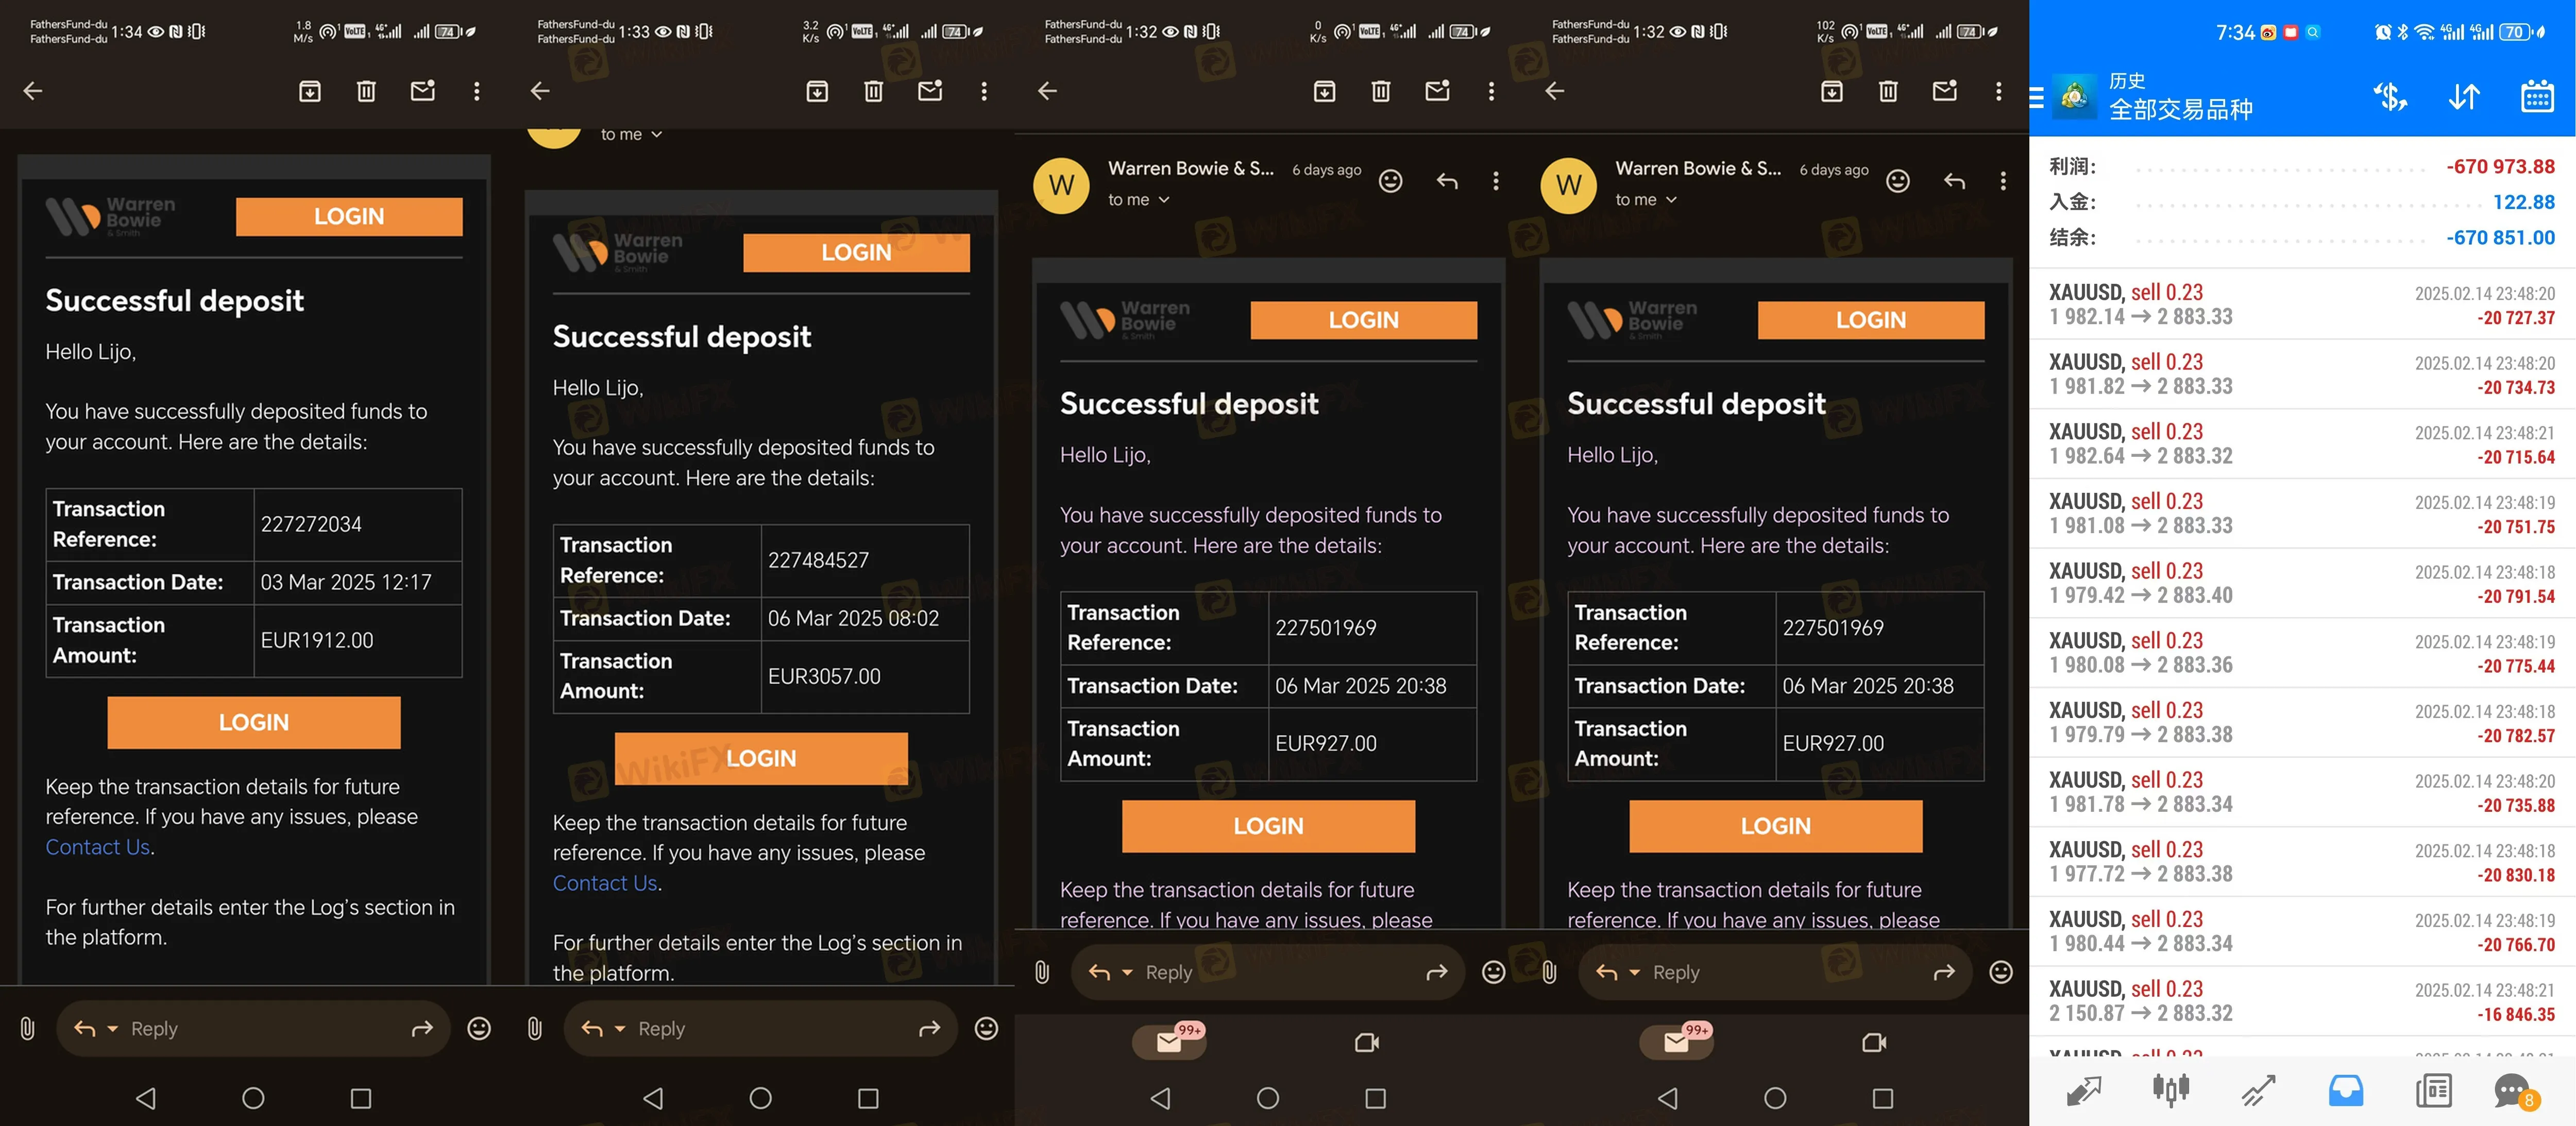Image resolution: width=2576 pixels, height=1126 pixels.
Task: Open the History inbox tab in the trading app
Action: 2345,1090
